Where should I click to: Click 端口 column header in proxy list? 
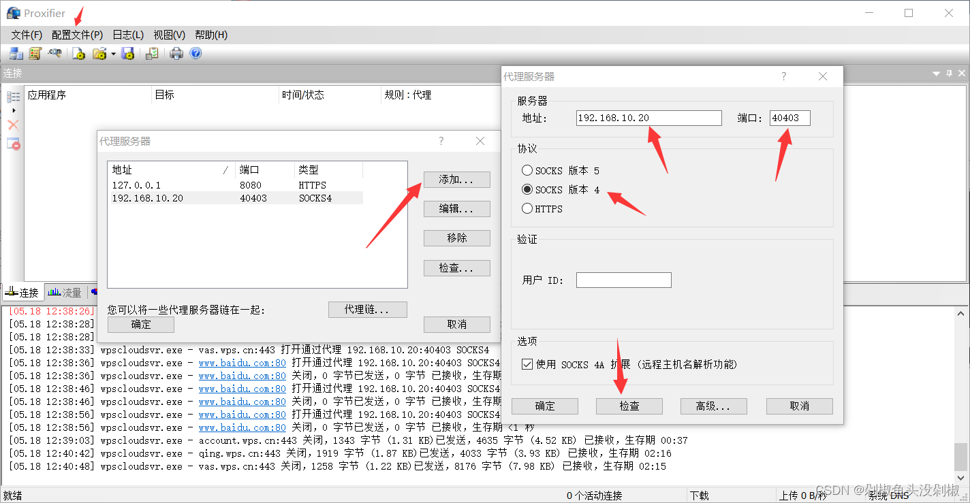pyautogui.click(x=264, y=170)
